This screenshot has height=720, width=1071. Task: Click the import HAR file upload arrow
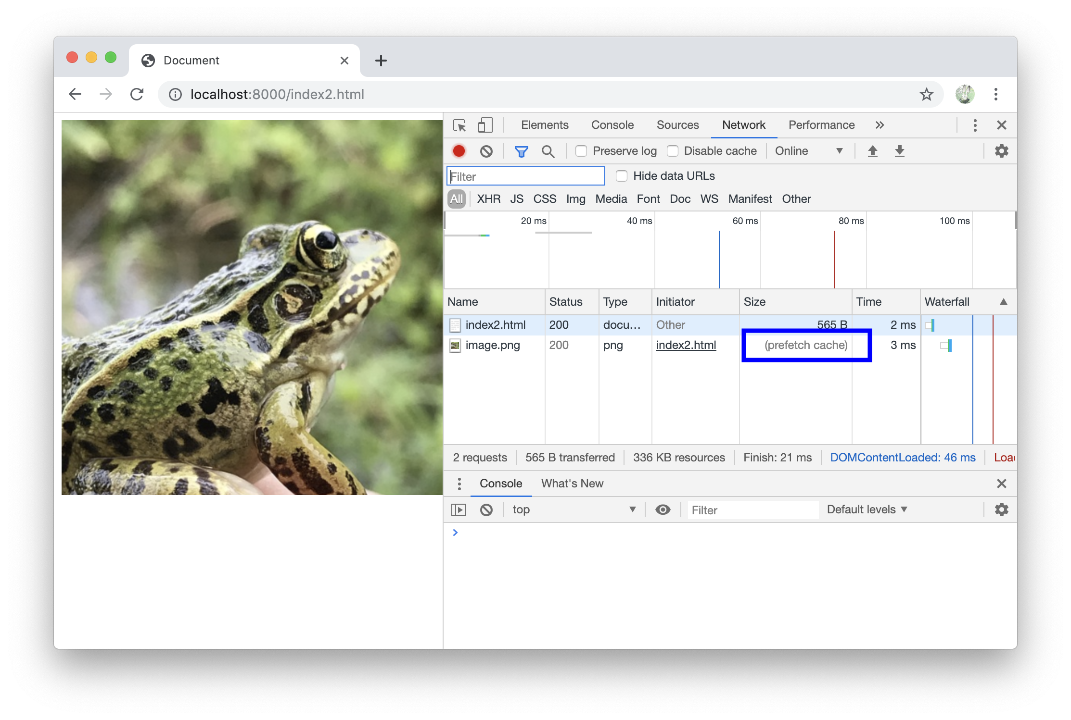[872, 151]
